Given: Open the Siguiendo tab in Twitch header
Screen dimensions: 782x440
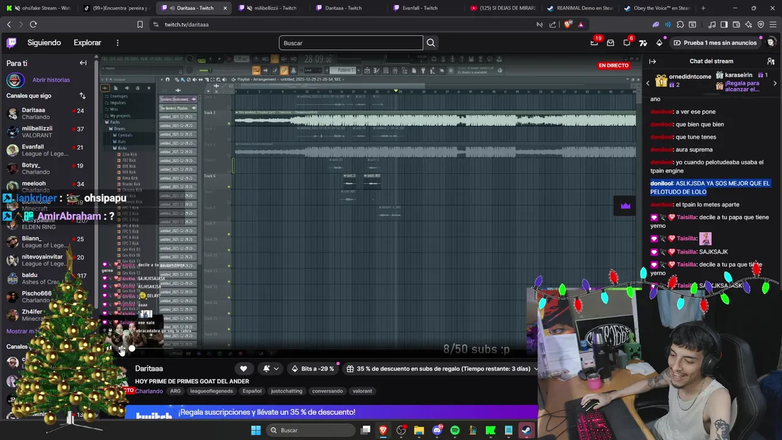Looking at the screenshot, I should [44, 43].
